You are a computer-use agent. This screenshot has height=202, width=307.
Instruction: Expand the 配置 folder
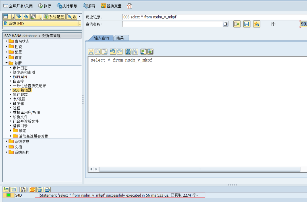[7, 52]
